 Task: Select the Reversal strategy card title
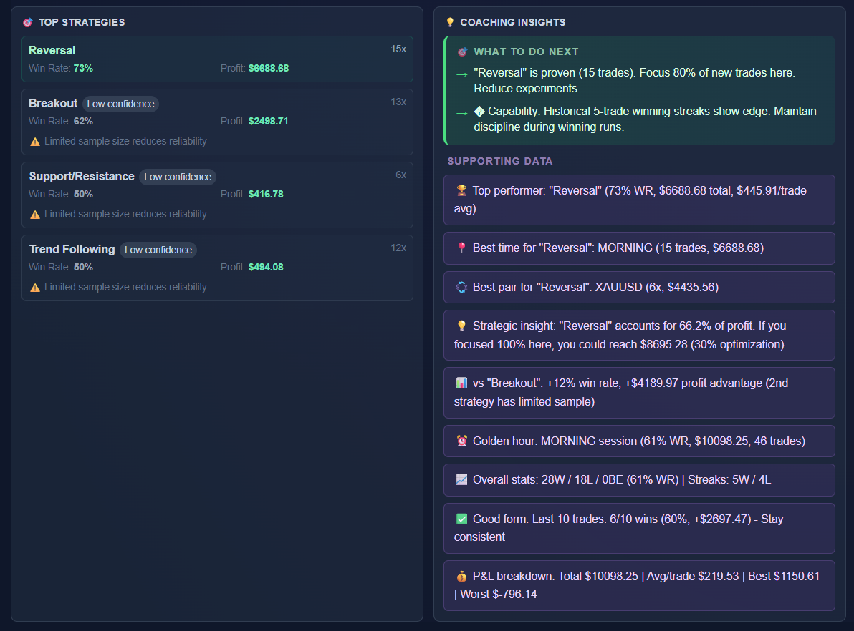[x=52, y=50]
